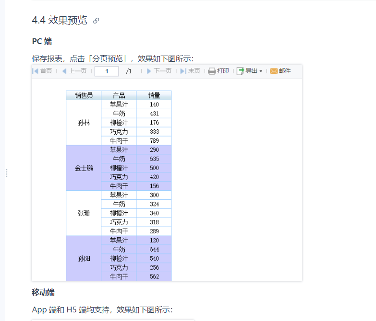Click the sales value 340
Screen dimensions: 376x321
[154, 213]
